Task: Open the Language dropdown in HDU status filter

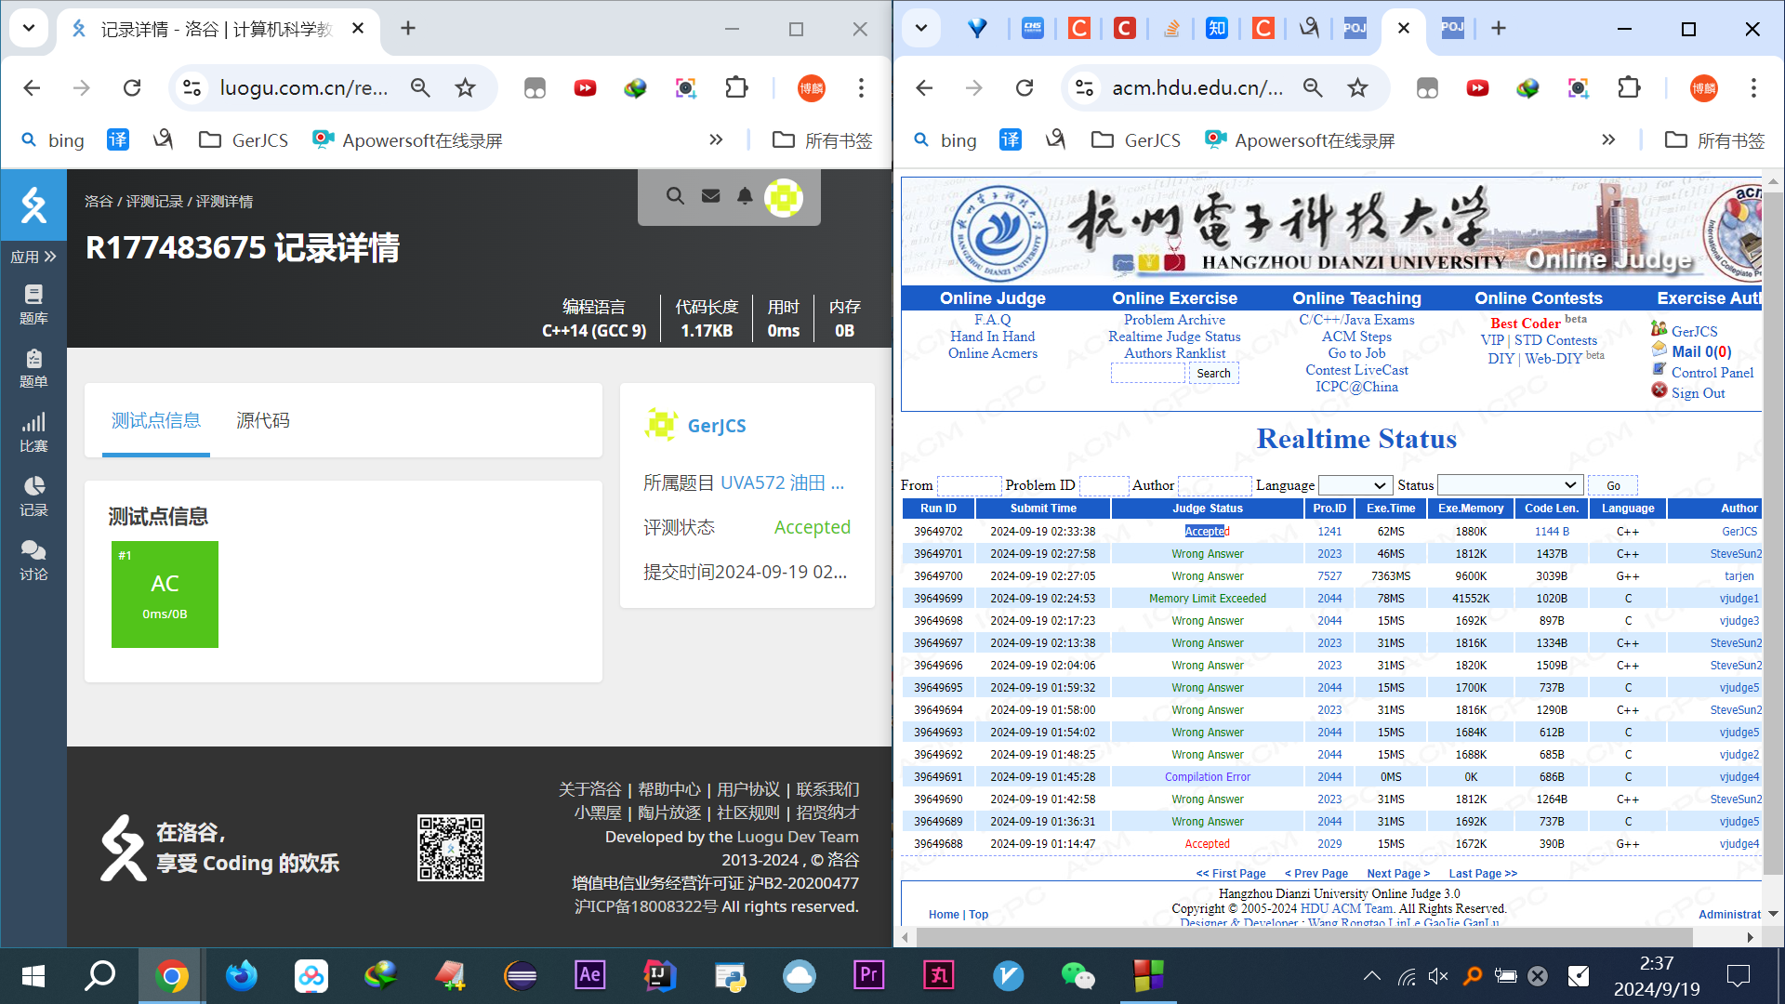Action: click(x=1355, y=485)
